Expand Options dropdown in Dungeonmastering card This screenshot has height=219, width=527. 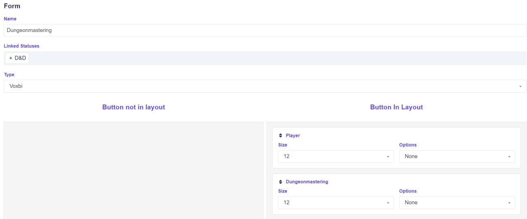pos(457,203)
